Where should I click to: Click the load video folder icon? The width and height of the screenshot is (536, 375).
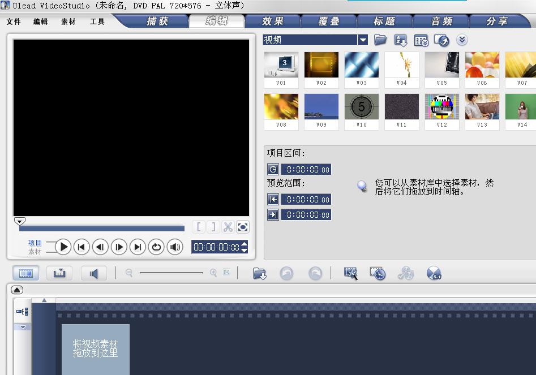pos(380,40)
